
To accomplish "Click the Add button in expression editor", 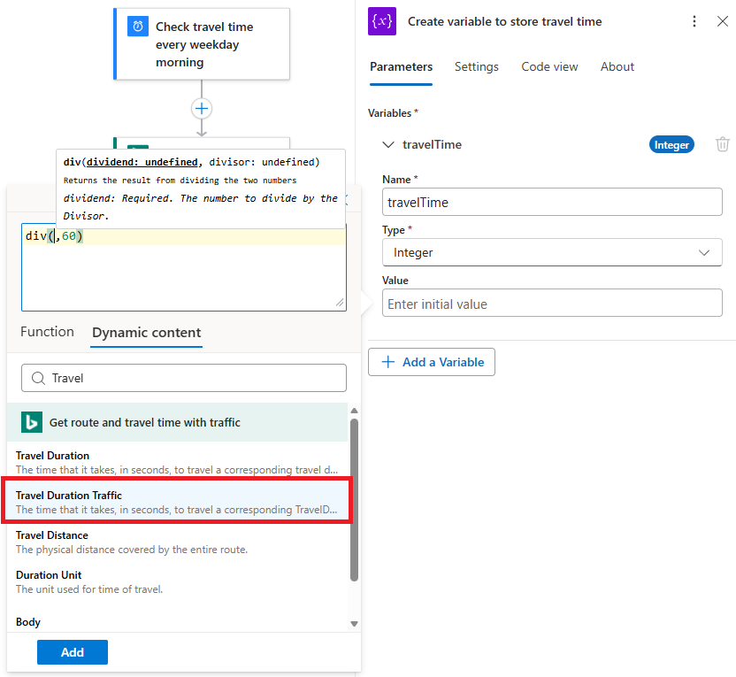I will [73, 652].
